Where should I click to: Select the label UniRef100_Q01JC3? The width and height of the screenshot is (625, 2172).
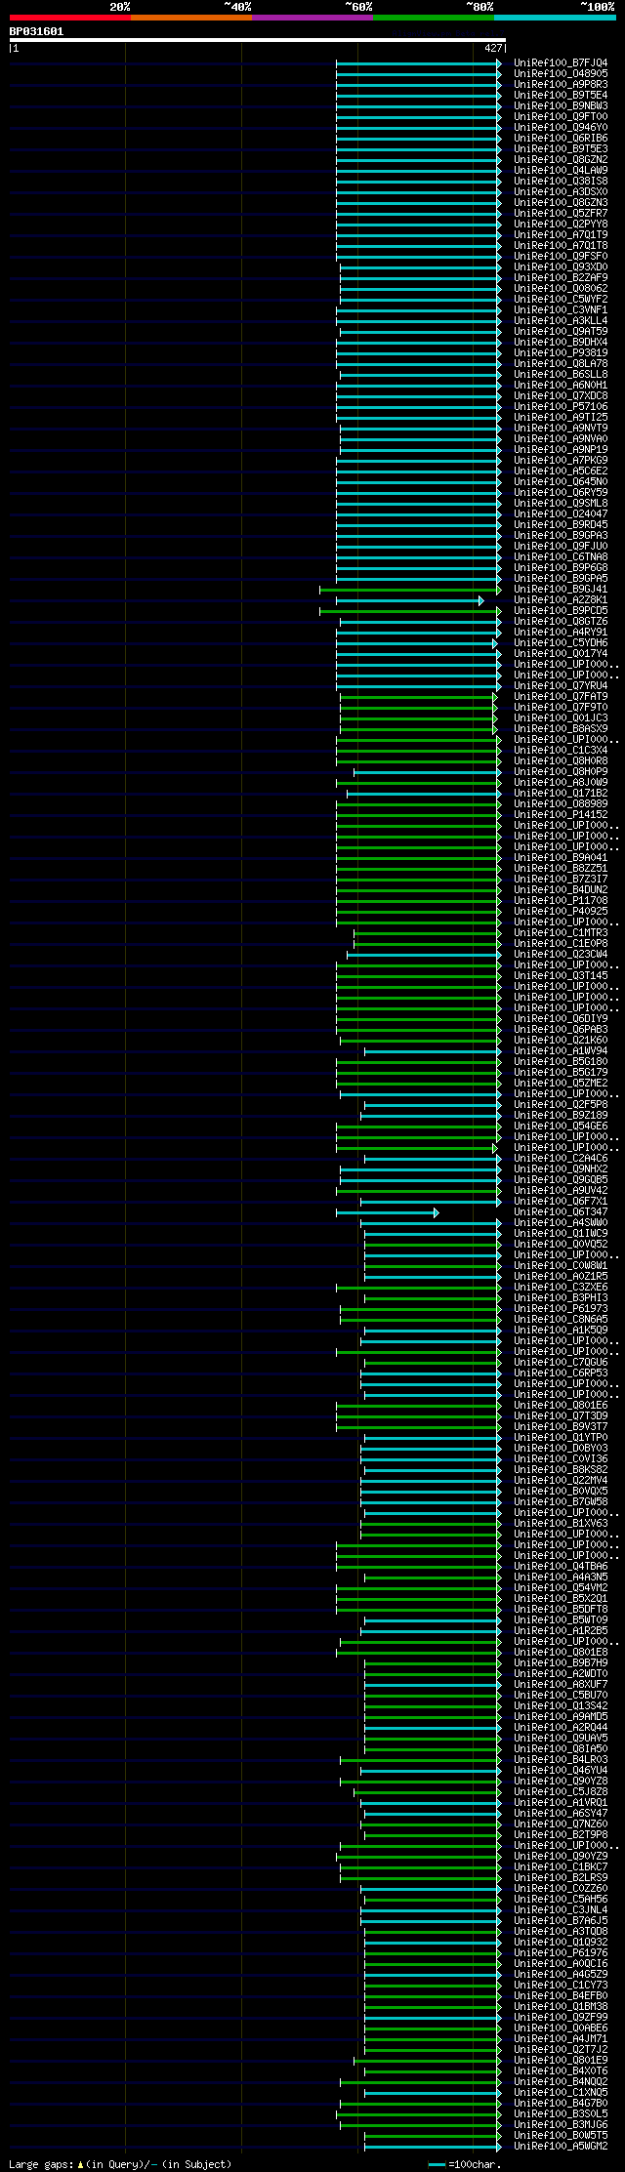click(x=561, y=717)
